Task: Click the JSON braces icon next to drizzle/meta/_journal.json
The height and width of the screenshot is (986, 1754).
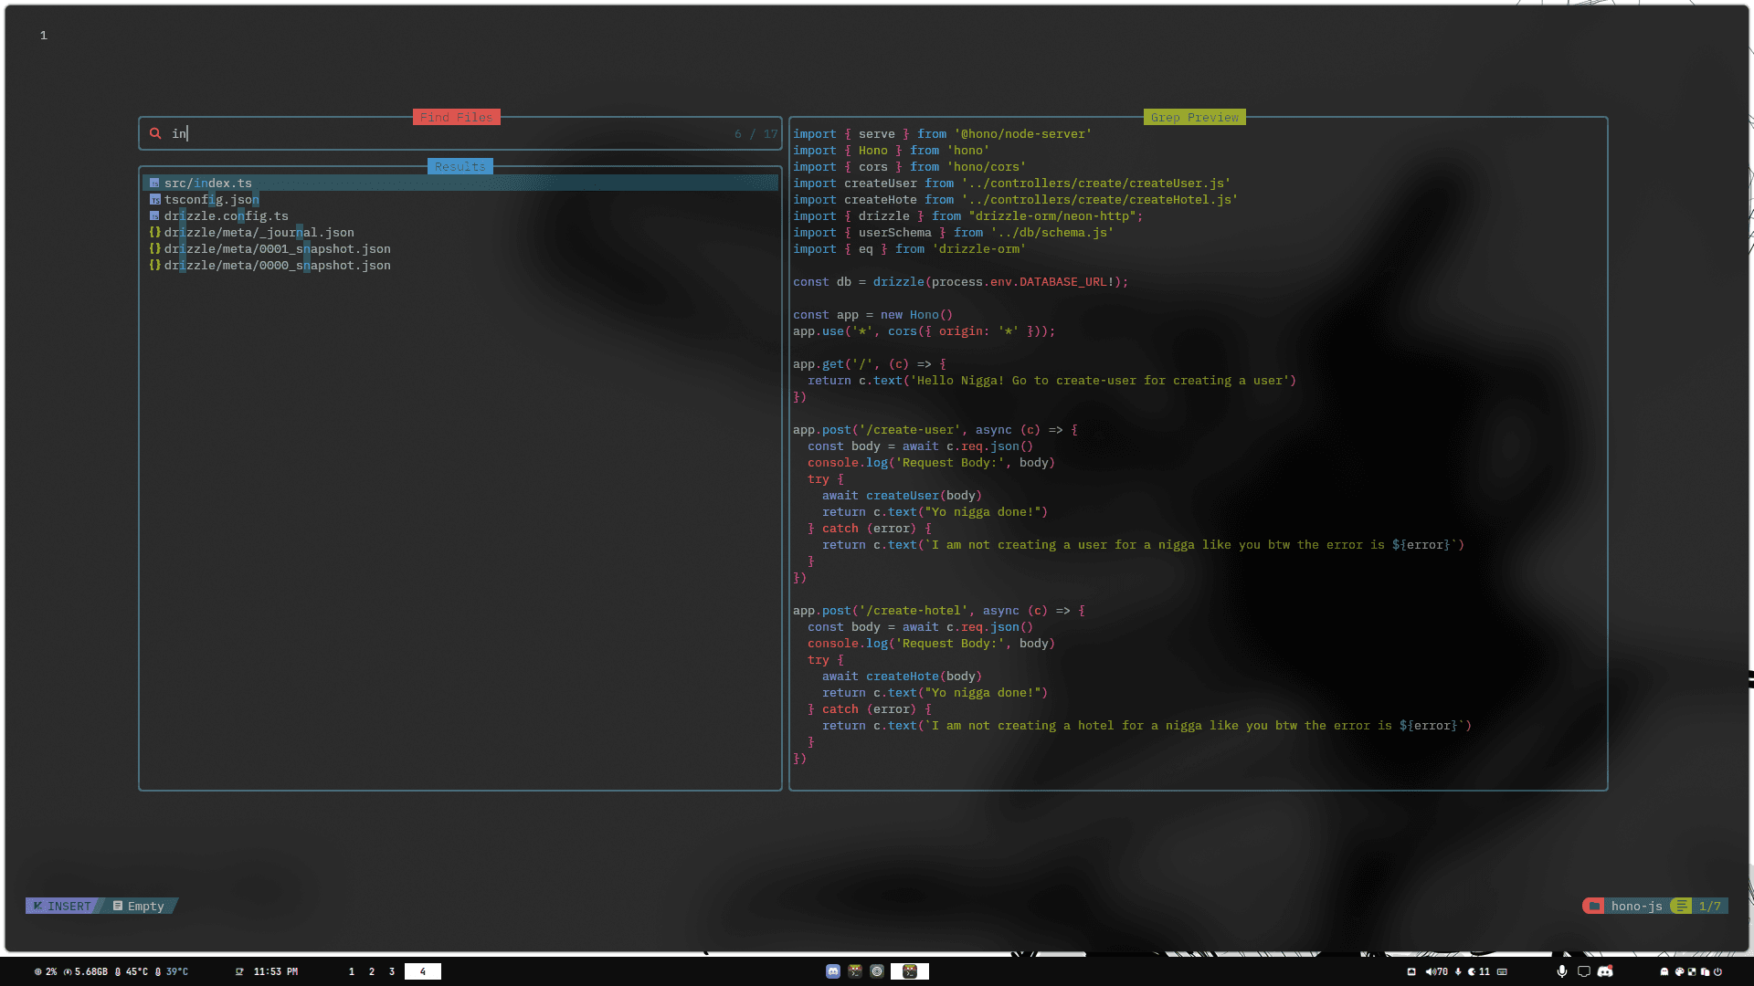Action: [155, 233]
